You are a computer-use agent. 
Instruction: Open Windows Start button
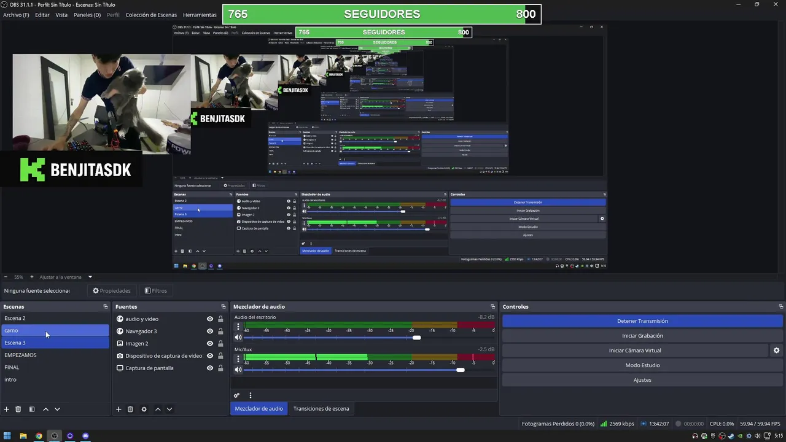point(7,436)
